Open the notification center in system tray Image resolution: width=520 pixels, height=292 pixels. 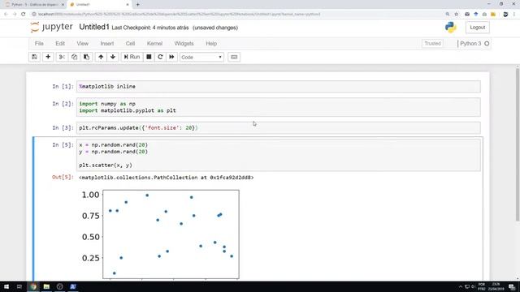[513, 286]
